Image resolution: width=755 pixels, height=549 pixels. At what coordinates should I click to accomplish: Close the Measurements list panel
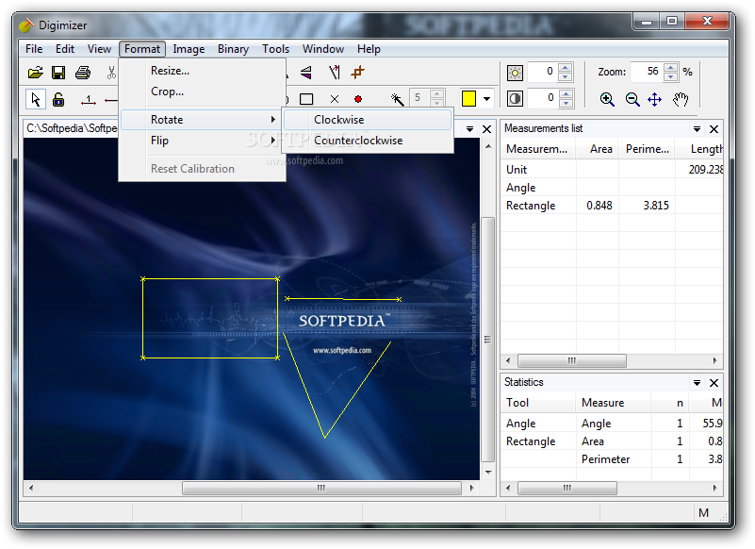714,129
